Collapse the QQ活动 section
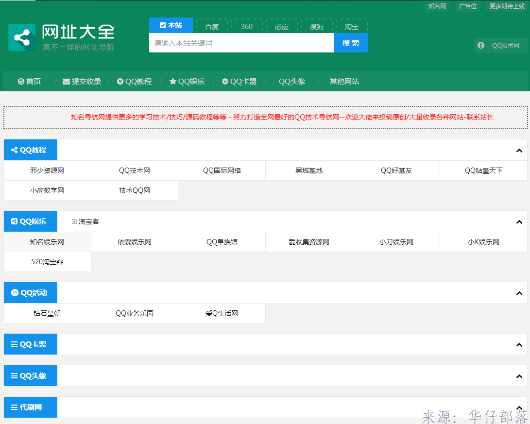 [x=519, y=293]
